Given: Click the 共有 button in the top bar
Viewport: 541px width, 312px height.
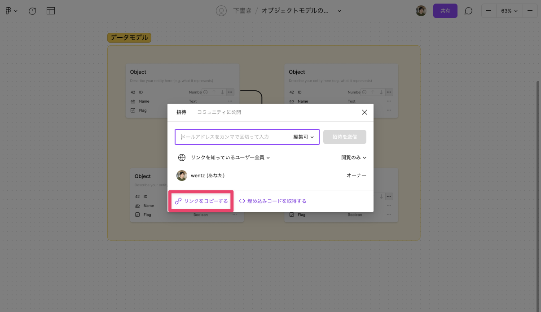Looking at the screenshot, I should [445, 10].
